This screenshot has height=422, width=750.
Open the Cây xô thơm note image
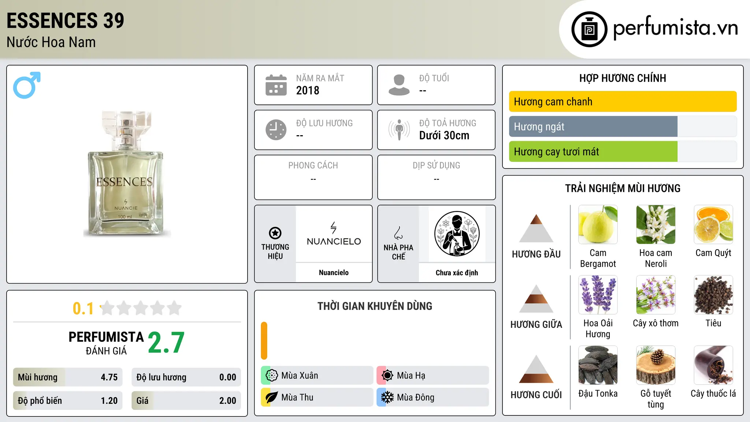point(656,295)
